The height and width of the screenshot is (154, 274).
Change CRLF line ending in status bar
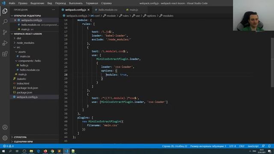point(241,146)
